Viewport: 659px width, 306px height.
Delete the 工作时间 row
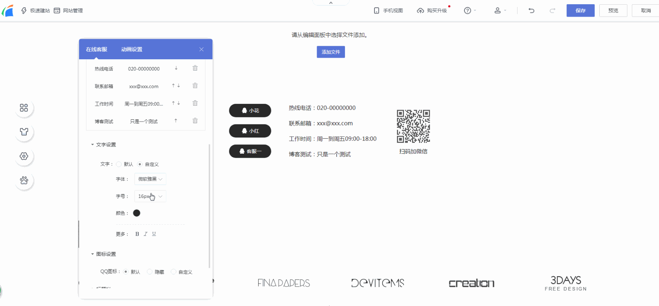click(195, 103)
